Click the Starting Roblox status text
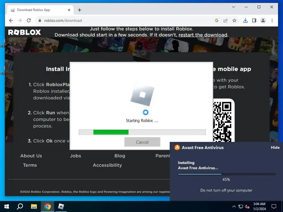This screenshot has width=283, height=212. click(142, 121)
